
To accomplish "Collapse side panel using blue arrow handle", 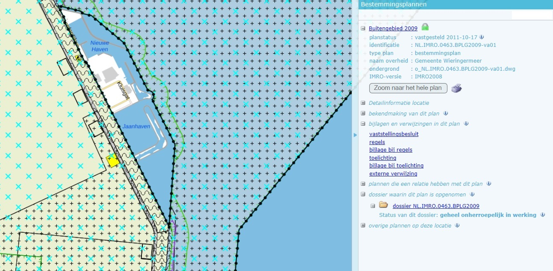I will [x=355, y=135].
